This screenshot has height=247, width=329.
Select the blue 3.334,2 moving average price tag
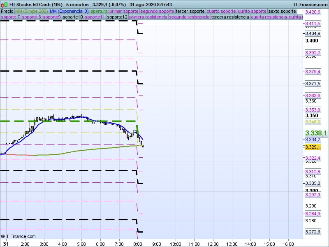click(313, 140)
